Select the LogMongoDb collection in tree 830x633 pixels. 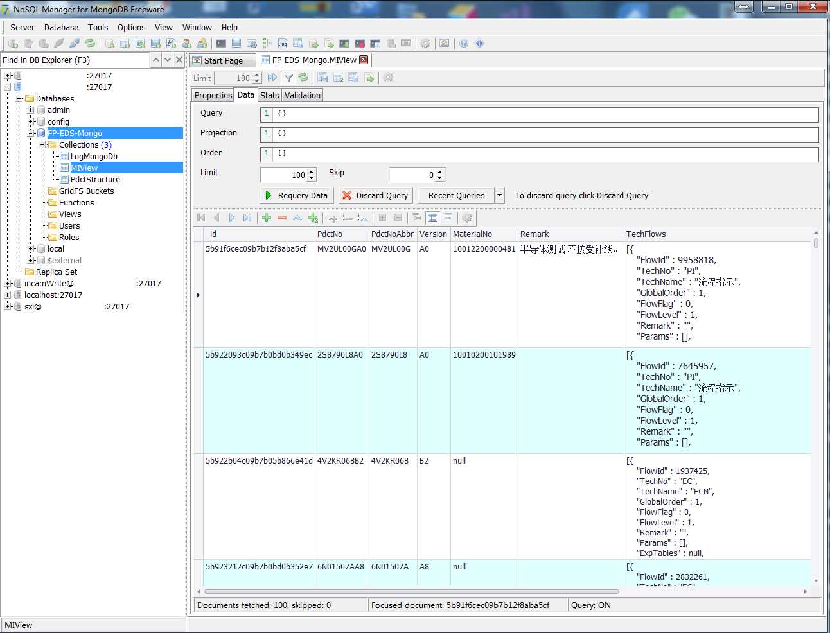pyautogui.click(x=94, y=156)
